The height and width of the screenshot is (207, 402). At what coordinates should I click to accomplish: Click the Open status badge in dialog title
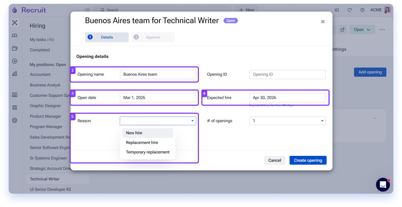(230, 21)
